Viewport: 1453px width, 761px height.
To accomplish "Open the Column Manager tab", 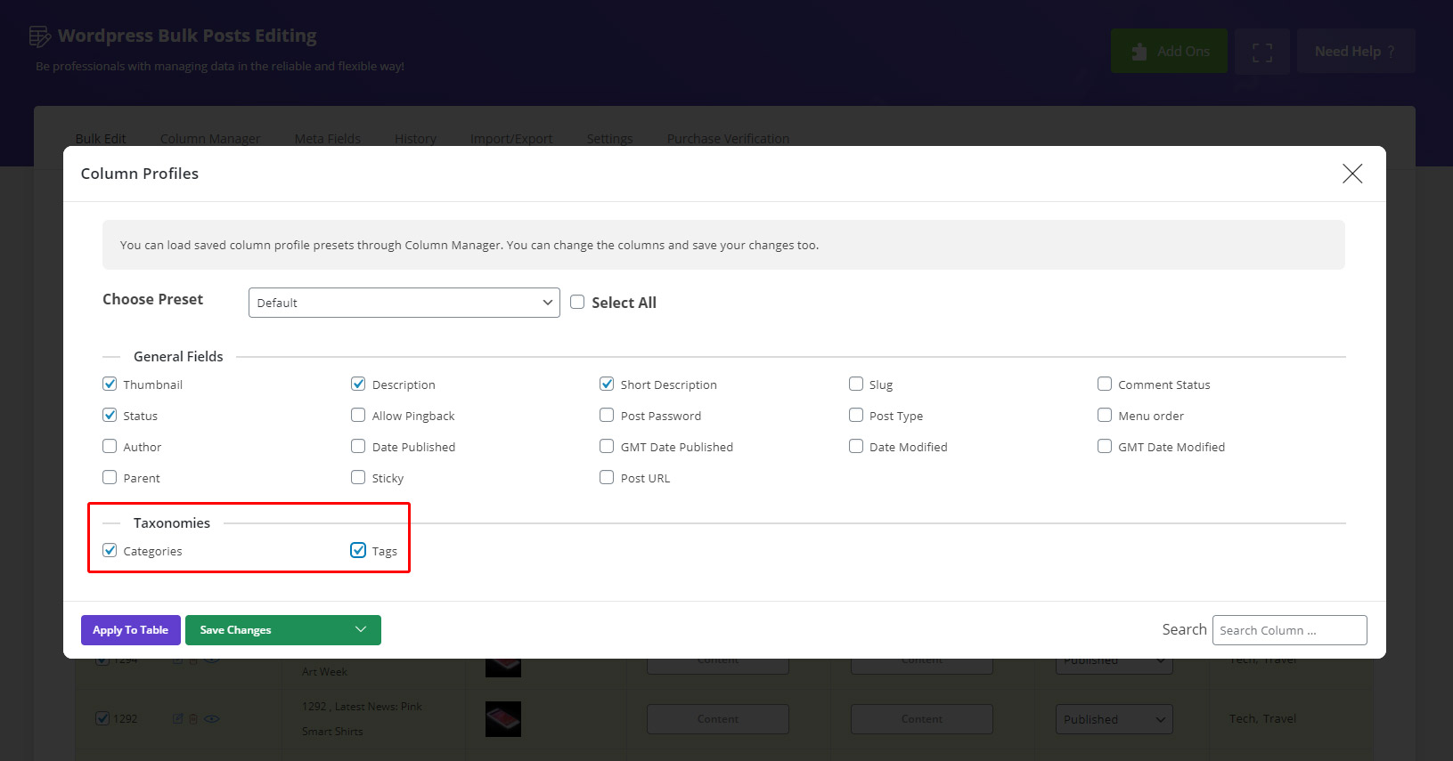I will (x=210, y=139).
